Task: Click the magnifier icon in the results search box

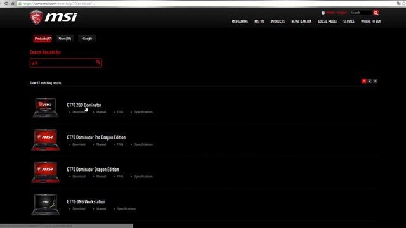Action: pyautogui.click(x=98, y=62)
